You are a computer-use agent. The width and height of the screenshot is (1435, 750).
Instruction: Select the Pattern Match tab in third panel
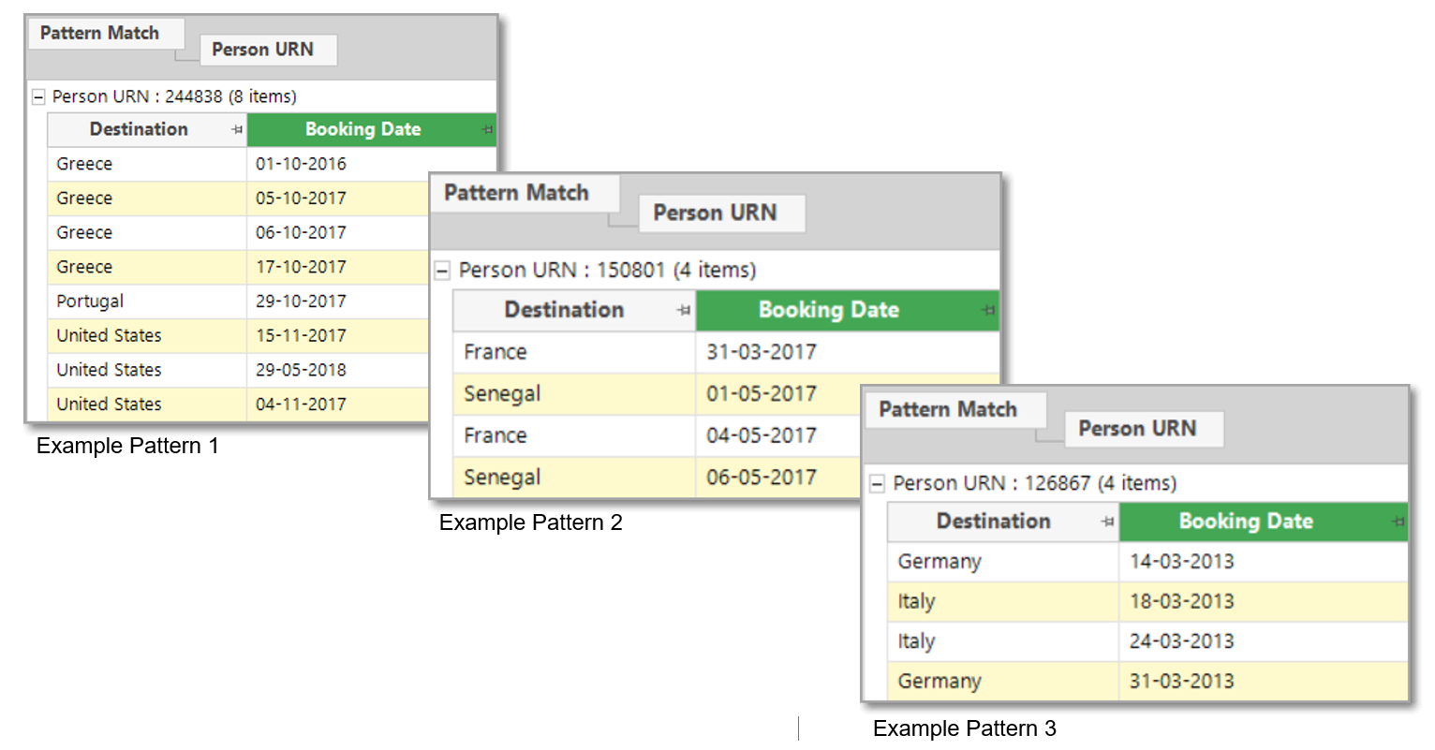coord(948,409)
